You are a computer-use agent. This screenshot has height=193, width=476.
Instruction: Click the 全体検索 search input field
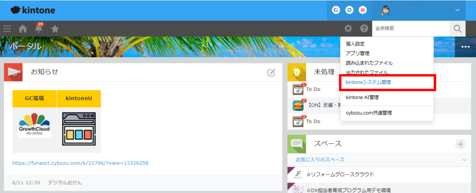410,29
